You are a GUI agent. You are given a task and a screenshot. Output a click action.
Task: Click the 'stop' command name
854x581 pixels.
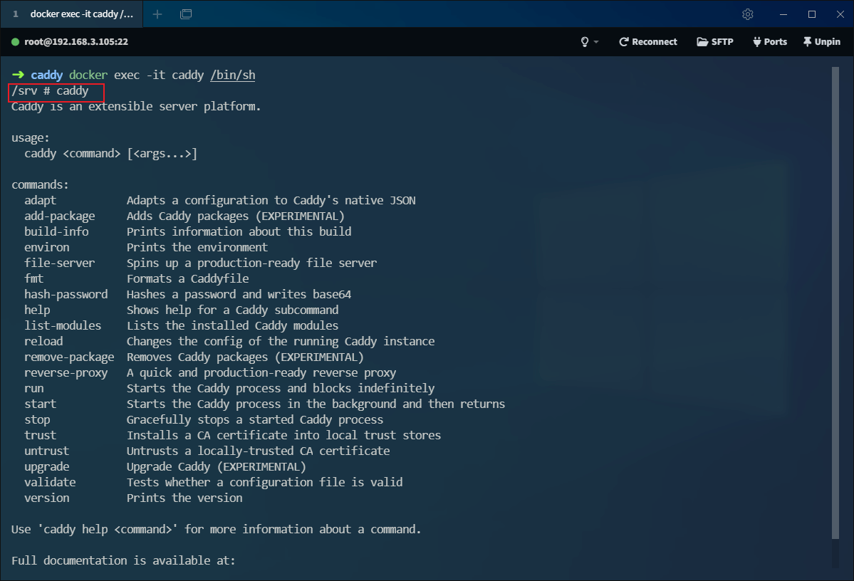[37, 420]
